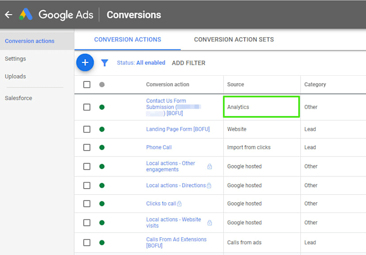
Task: Open the Status: All enabled filter
Action: click(141, 63)
